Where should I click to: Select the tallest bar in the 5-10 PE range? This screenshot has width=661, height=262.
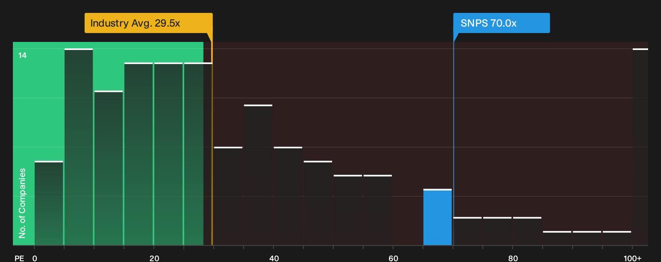(x=79, y=147)
